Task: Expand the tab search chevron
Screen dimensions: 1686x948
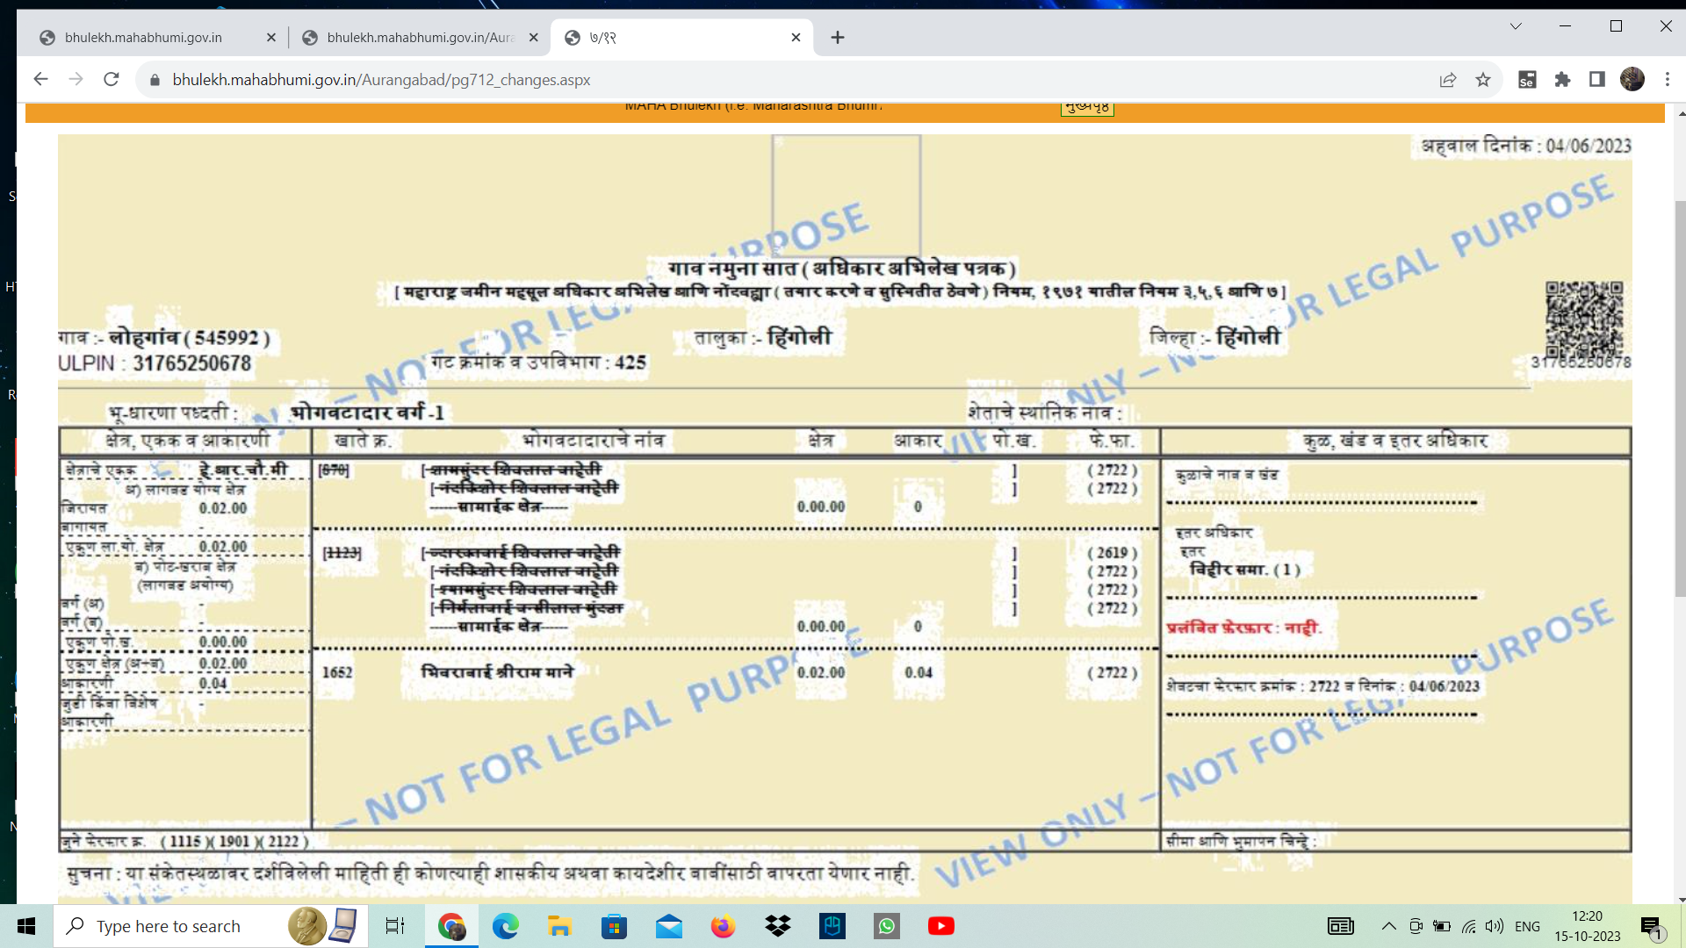Action: [1516, 26]
